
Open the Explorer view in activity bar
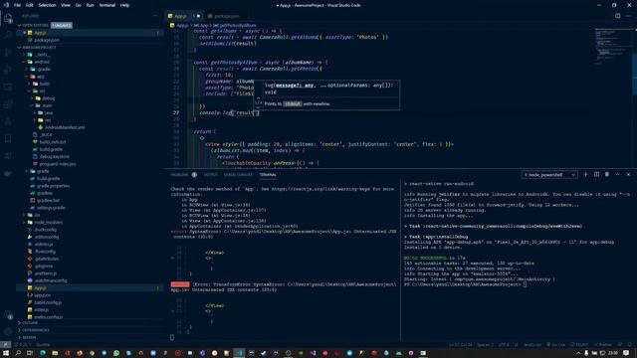click(8, 18)
